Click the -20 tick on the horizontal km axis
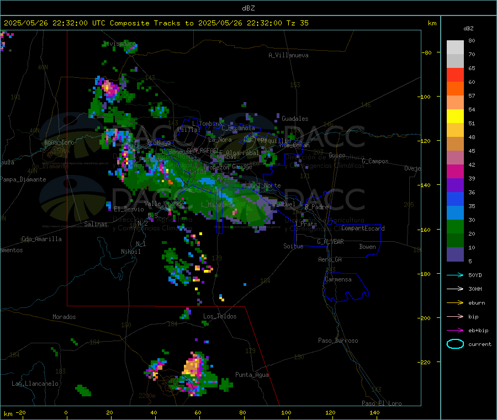 tap(21, 412)
